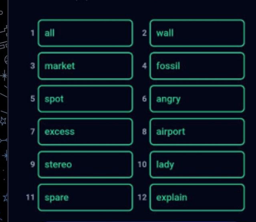
Task: Click the field with the word 'spot'
Action: click(x=85, y=99)
